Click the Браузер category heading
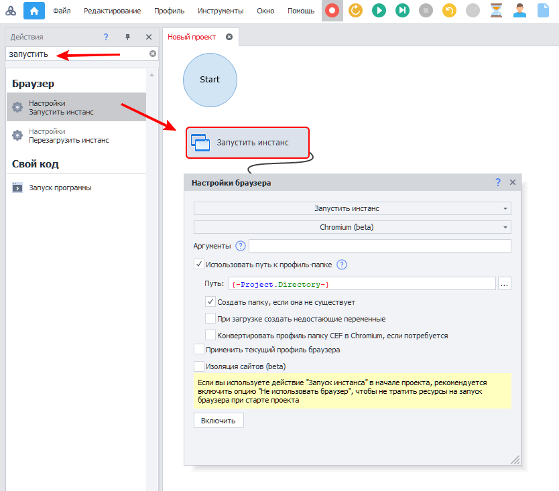 click(x=33, y=84)
